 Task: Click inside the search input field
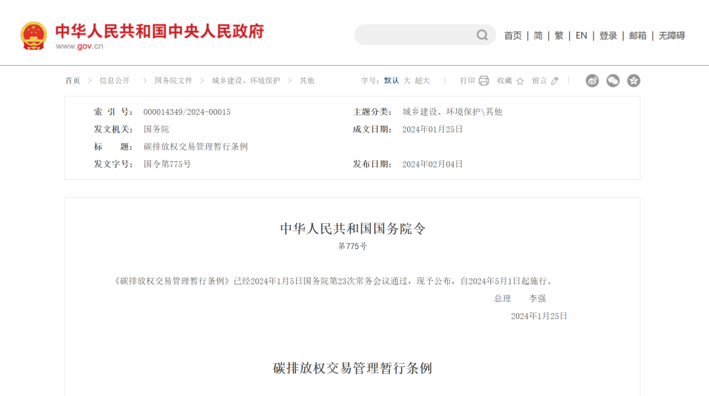[415, 35]
